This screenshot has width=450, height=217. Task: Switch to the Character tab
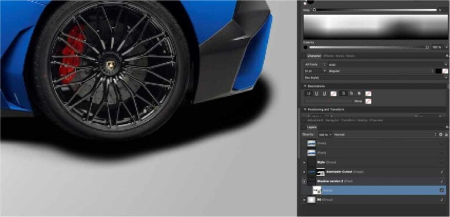[314, 56]
